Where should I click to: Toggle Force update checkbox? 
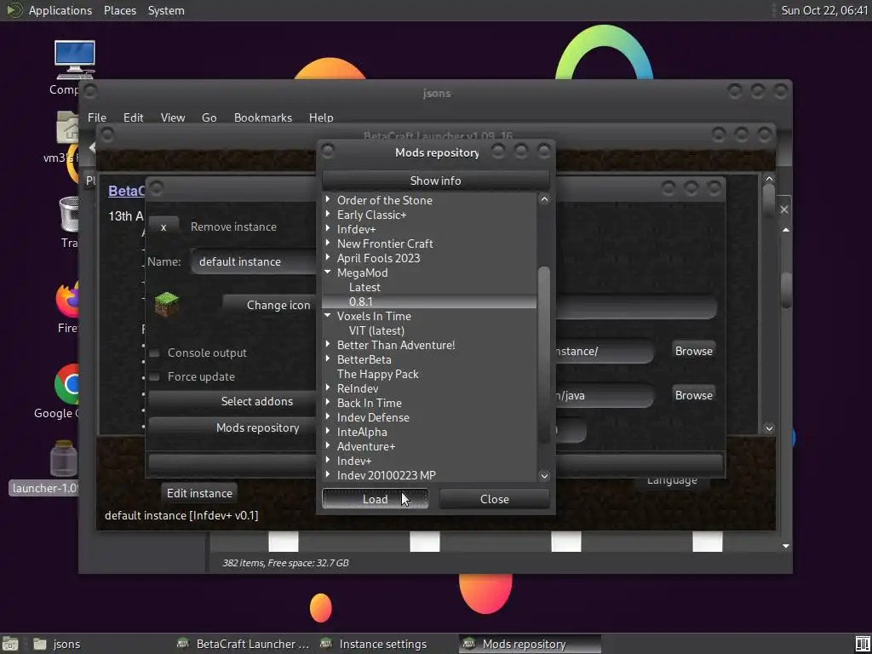click(x=155, y=377)
